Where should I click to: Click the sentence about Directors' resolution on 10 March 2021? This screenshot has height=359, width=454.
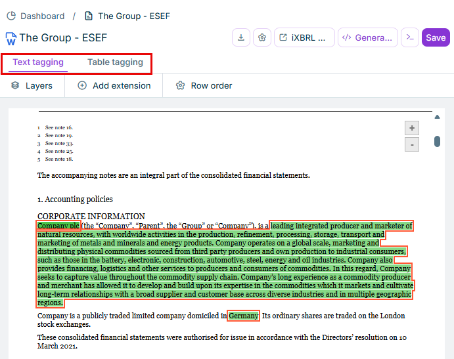coord(222,342)
